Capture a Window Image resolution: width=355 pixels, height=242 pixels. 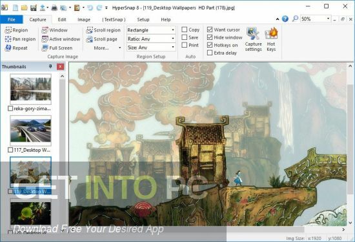(55, 30)
